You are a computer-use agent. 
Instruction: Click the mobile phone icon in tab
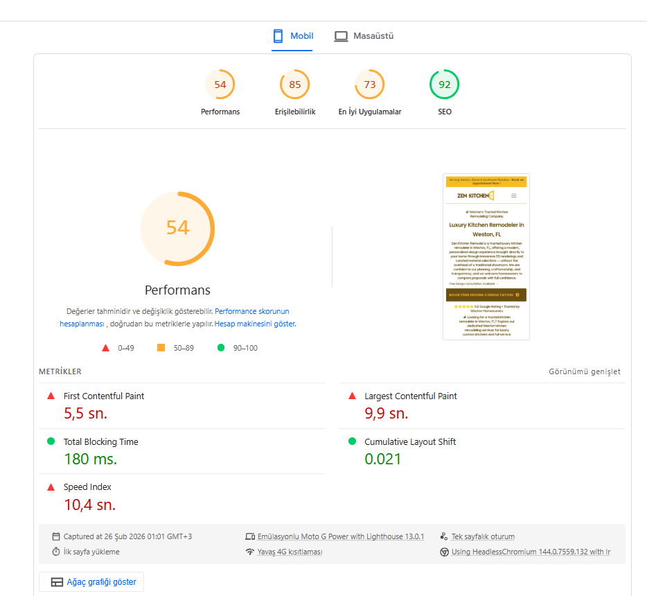[x=278, y=36]
